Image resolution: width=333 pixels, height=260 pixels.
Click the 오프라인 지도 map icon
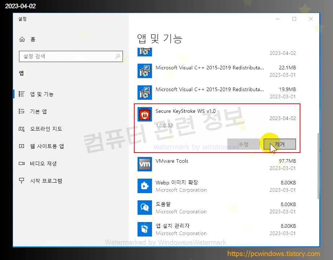click(x=21, y=129)
